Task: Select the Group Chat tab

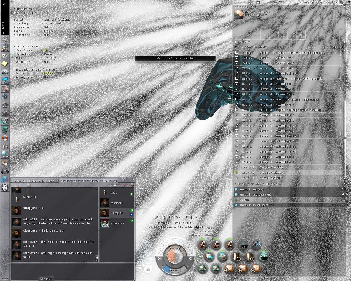Action: point(88,181)
